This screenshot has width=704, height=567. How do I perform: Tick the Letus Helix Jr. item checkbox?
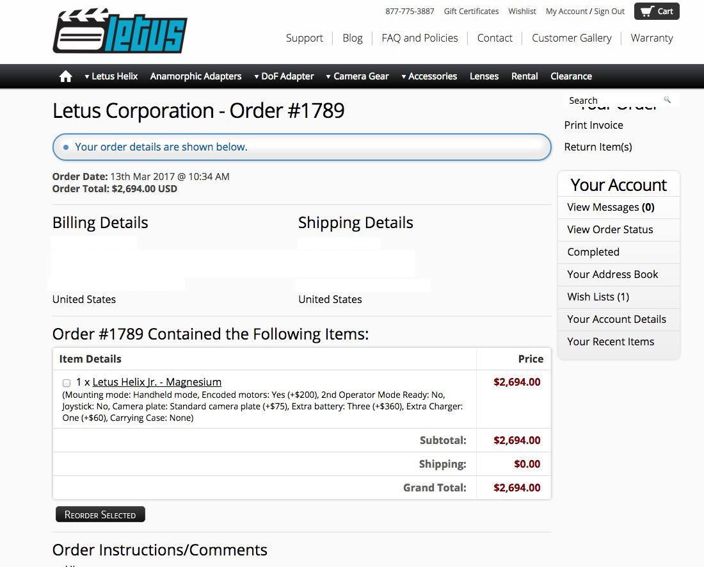[x=67, y=382]
